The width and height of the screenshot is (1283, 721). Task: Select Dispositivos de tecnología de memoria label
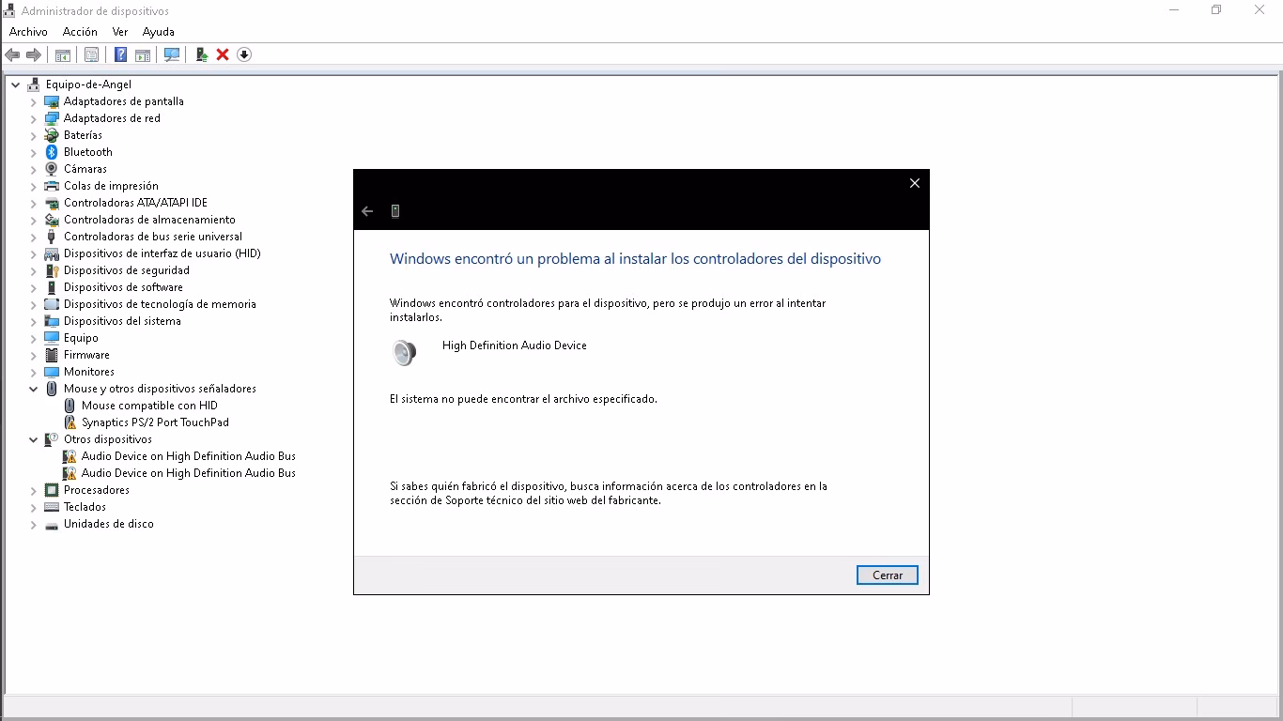(160, 304)
